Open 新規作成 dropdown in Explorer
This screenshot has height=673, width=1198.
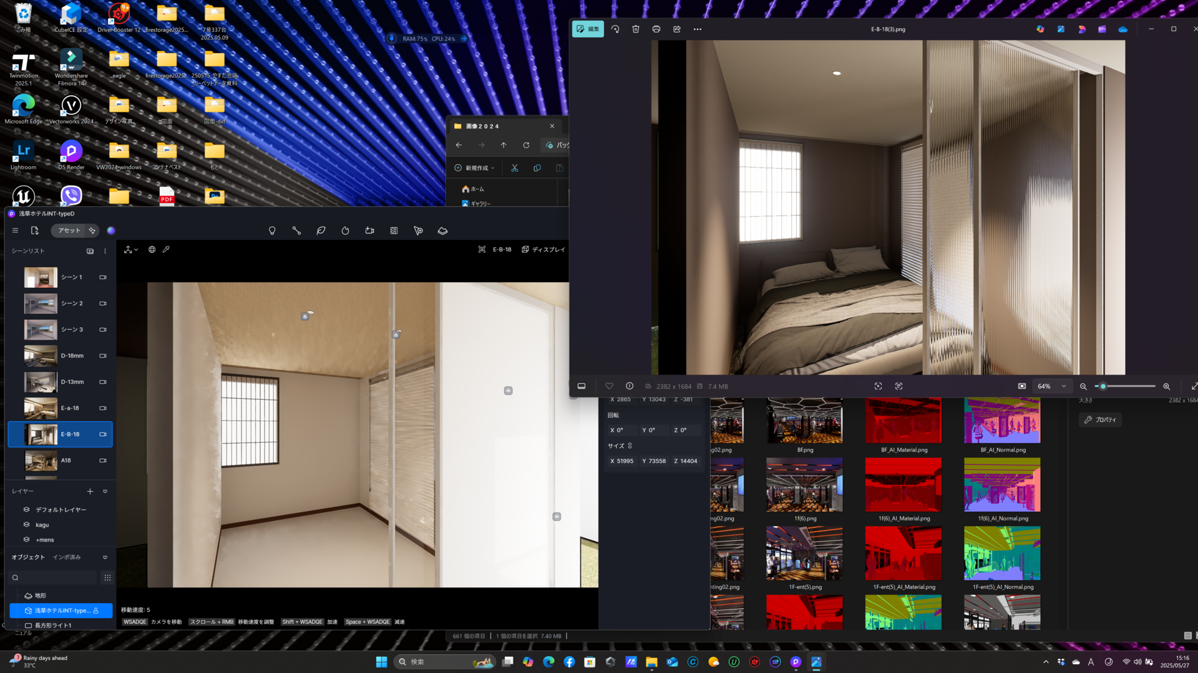pyautogui.click(x=474, y=168)
